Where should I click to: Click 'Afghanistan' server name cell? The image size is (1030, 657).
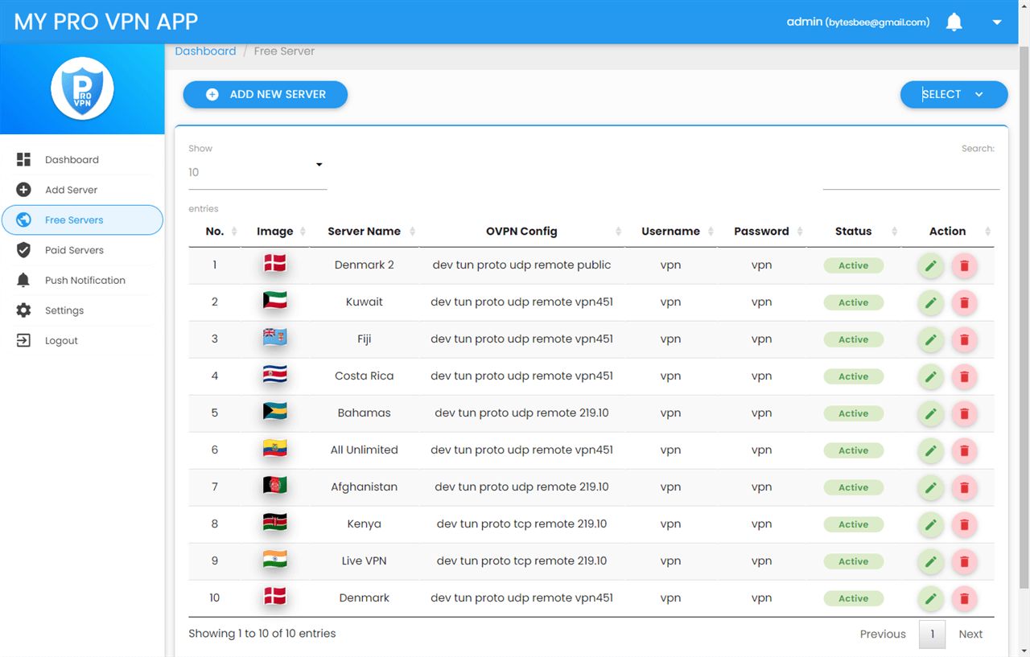coord(365,487)
